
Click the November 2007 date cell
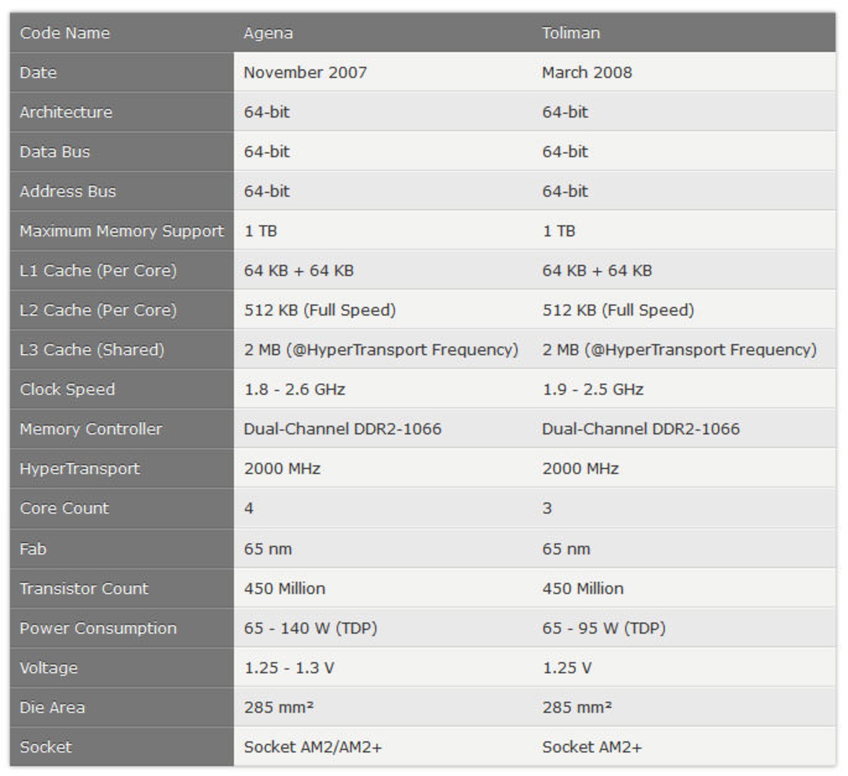[x=305, y=72]
